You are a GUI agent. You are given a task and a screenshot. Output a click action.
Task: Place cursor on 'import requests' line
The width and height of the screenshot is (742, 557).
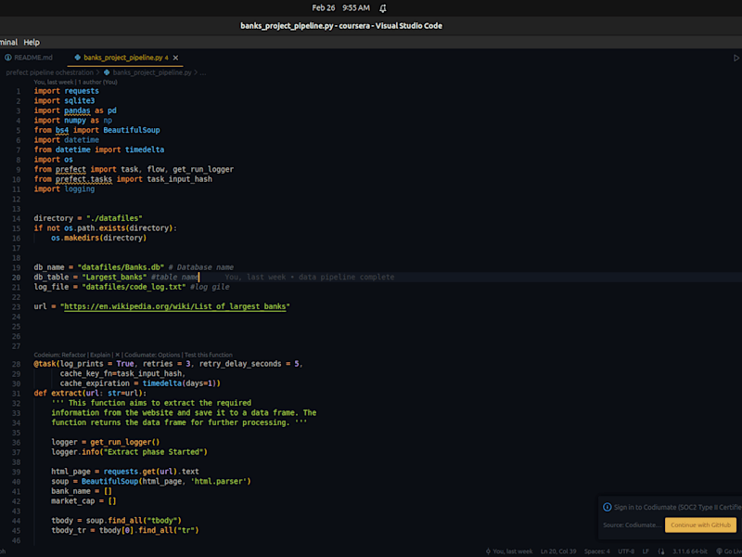click(x=66, y=91)
